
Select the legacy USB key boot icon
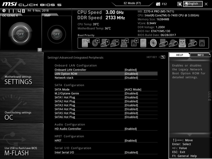(182, 43)
